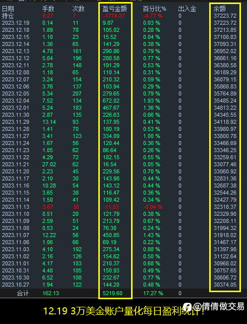Image resolution: width=247 pixels, height=324 pixels.
Task: Click lots value 13.14
Action: point(49,122)
